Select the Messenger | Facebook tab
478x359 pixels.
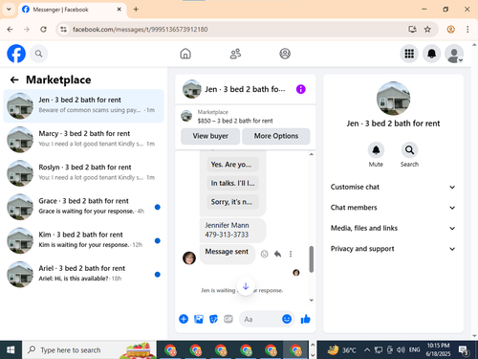[x=72, y=10]
